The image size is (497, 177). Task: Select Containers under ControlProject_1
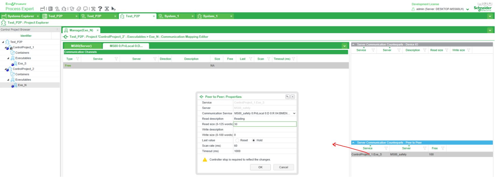22,53
